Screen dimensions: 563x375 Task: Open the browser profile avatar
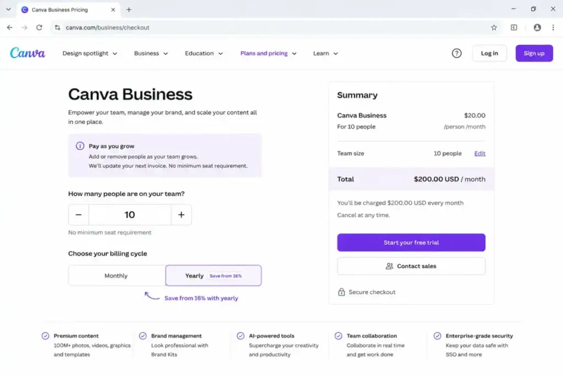[x=537, y=27]
